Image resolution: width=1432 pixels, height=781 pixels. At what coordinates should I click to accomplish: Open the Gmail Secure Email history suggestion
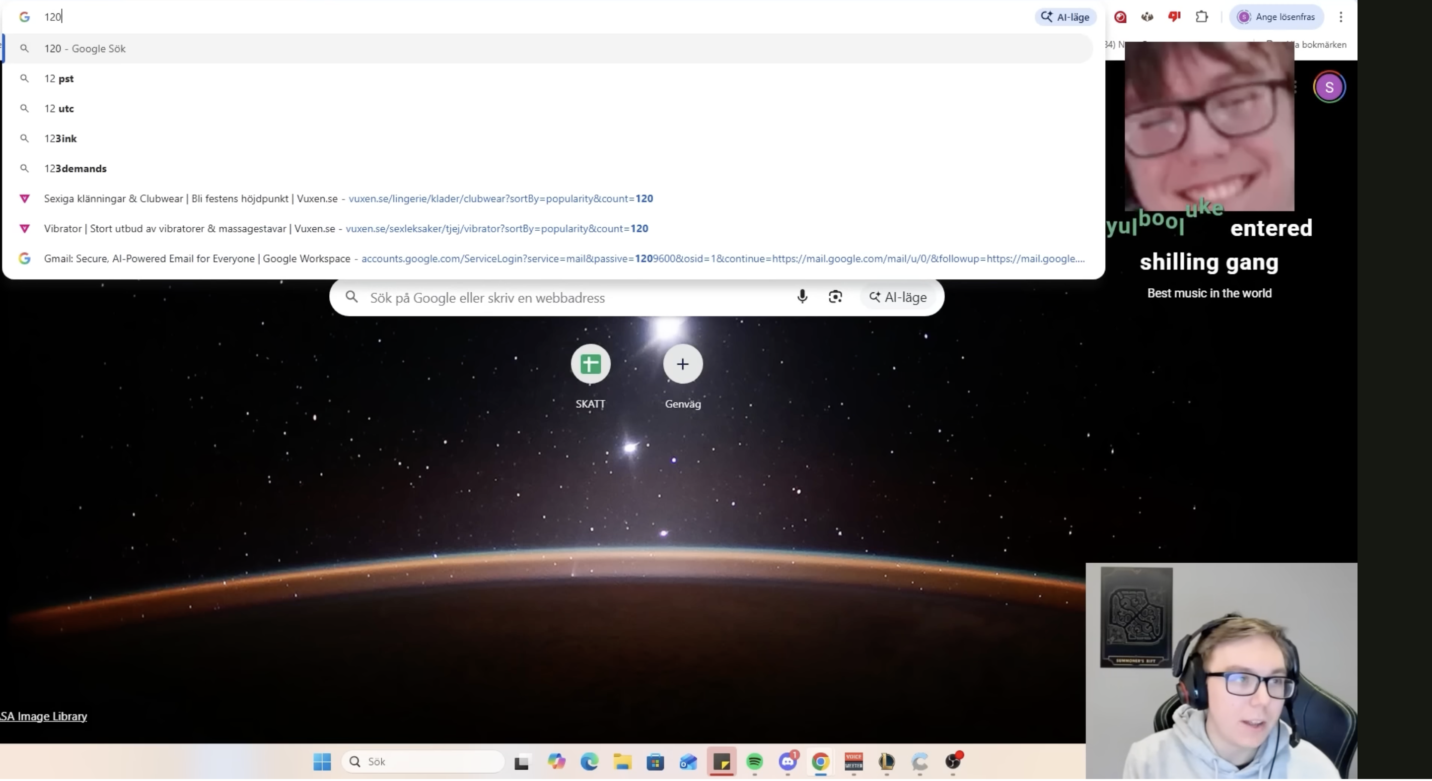(x=197, y=259)
